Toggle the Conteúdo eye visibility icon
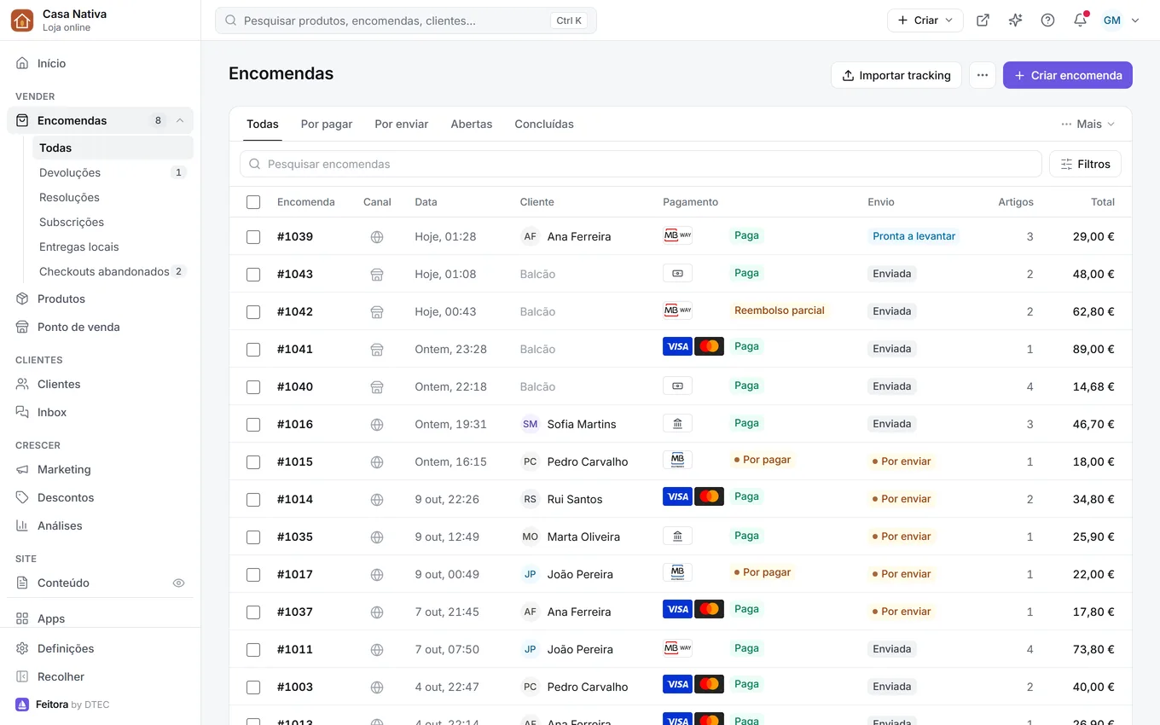The height and width of the screenshot is (725, 1160). [x=179, y=583]
